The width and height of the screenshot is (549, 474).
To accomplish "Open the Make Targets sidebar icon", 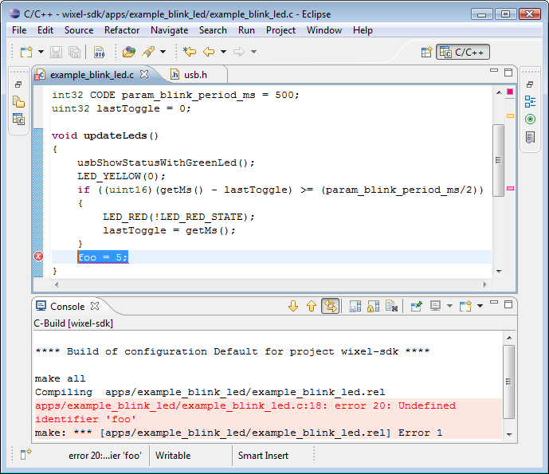I will click(x=530, y=119).
